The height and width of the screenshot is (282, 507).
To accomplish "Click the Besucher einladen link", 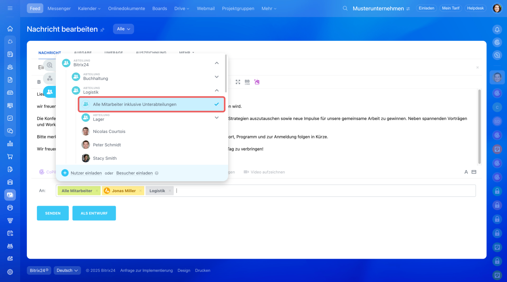I will point(135,173).
